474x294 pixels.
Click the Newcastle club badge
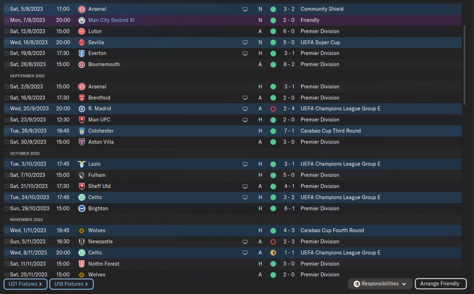click(x=82, y=242)
